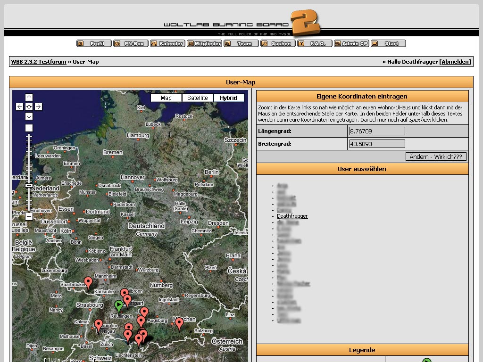
Task: Click the 'User auswählen' section header
Action: click(x=362, y=169)
